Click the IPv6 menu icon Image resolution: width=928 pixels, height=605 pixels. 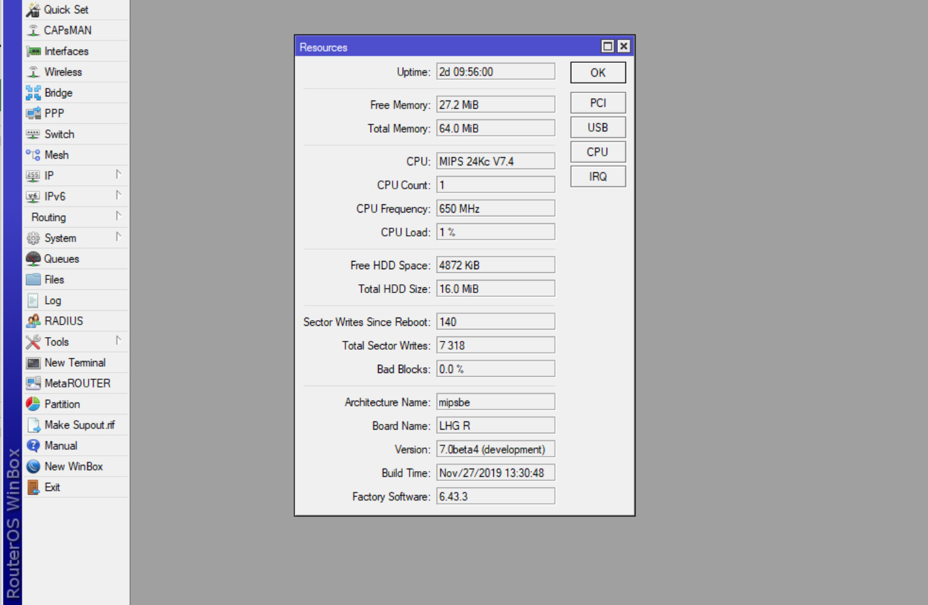[x=33, y=196]
